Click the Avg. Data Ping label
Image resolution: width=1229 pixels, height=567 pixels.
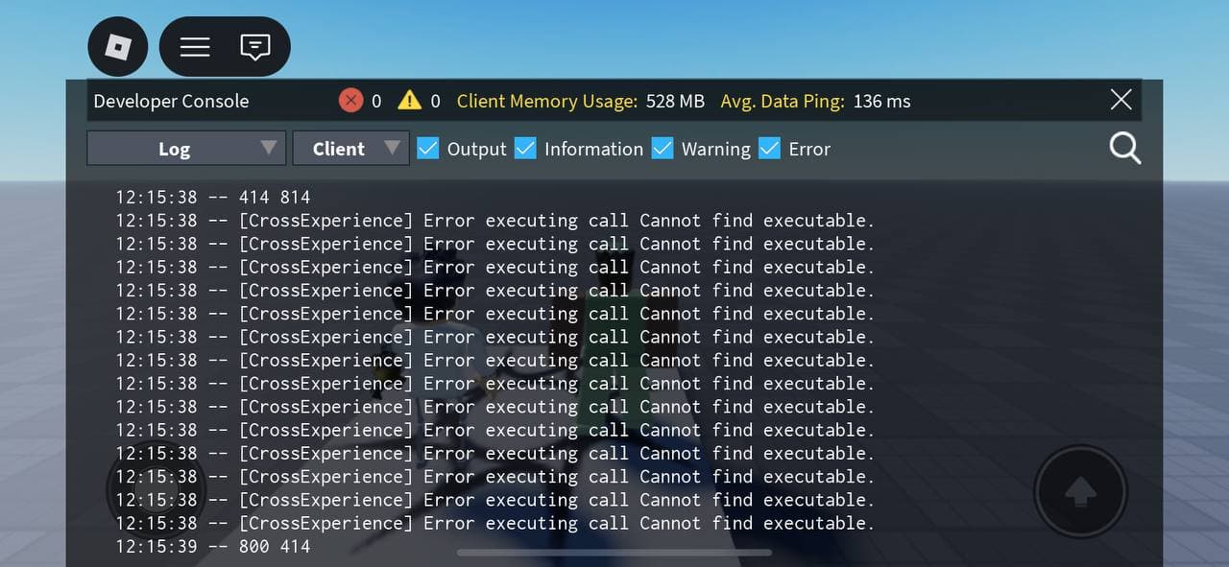click(782, 101)
